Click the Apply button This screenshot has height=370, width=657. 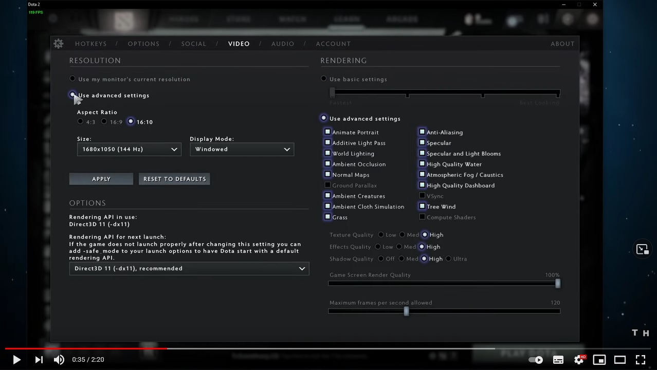coord(101,179)
